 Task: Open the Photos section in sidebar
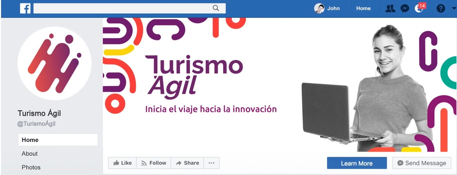pyautogui.click(x=31, y=167)
